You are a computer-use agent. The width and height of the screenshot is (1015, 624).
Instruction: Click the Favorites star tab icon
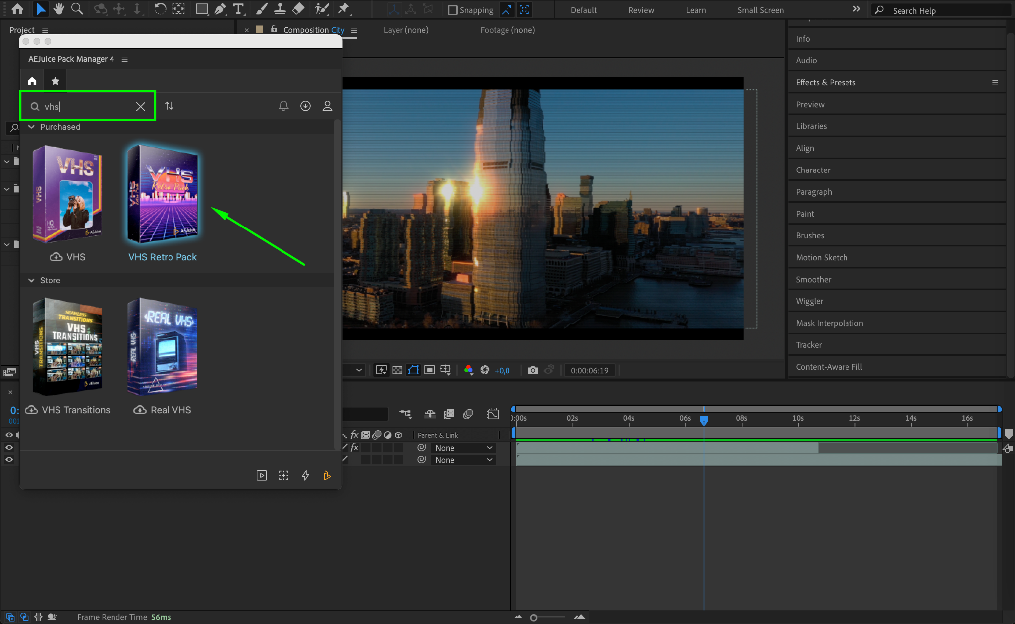(x=56, y=81)
